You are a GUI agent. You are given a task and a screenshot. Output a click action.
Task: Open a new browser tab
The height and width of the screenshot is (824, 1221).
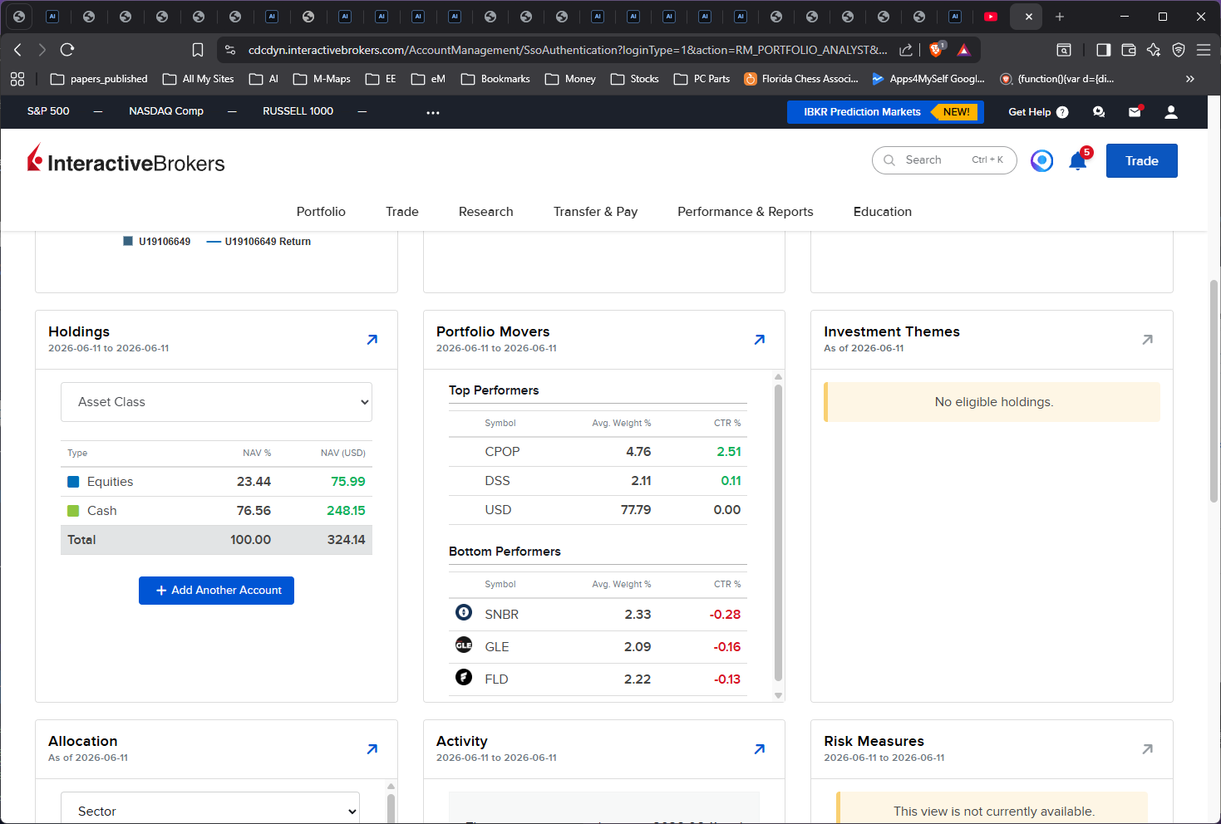[1060, 17]
